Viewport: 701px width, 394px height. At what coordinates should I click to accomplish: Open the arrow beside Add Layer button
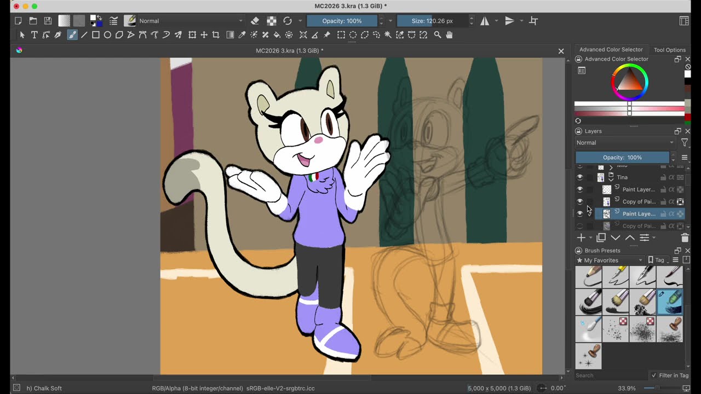[x=590, y=238]
